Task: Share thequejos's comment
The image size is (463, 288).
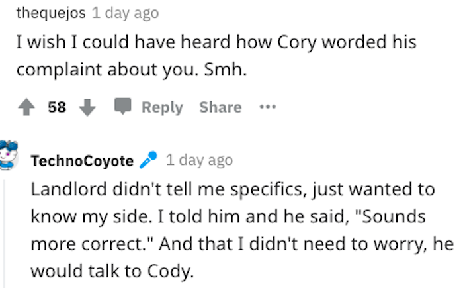Action: pyautogui.click(x=220, y=107)
